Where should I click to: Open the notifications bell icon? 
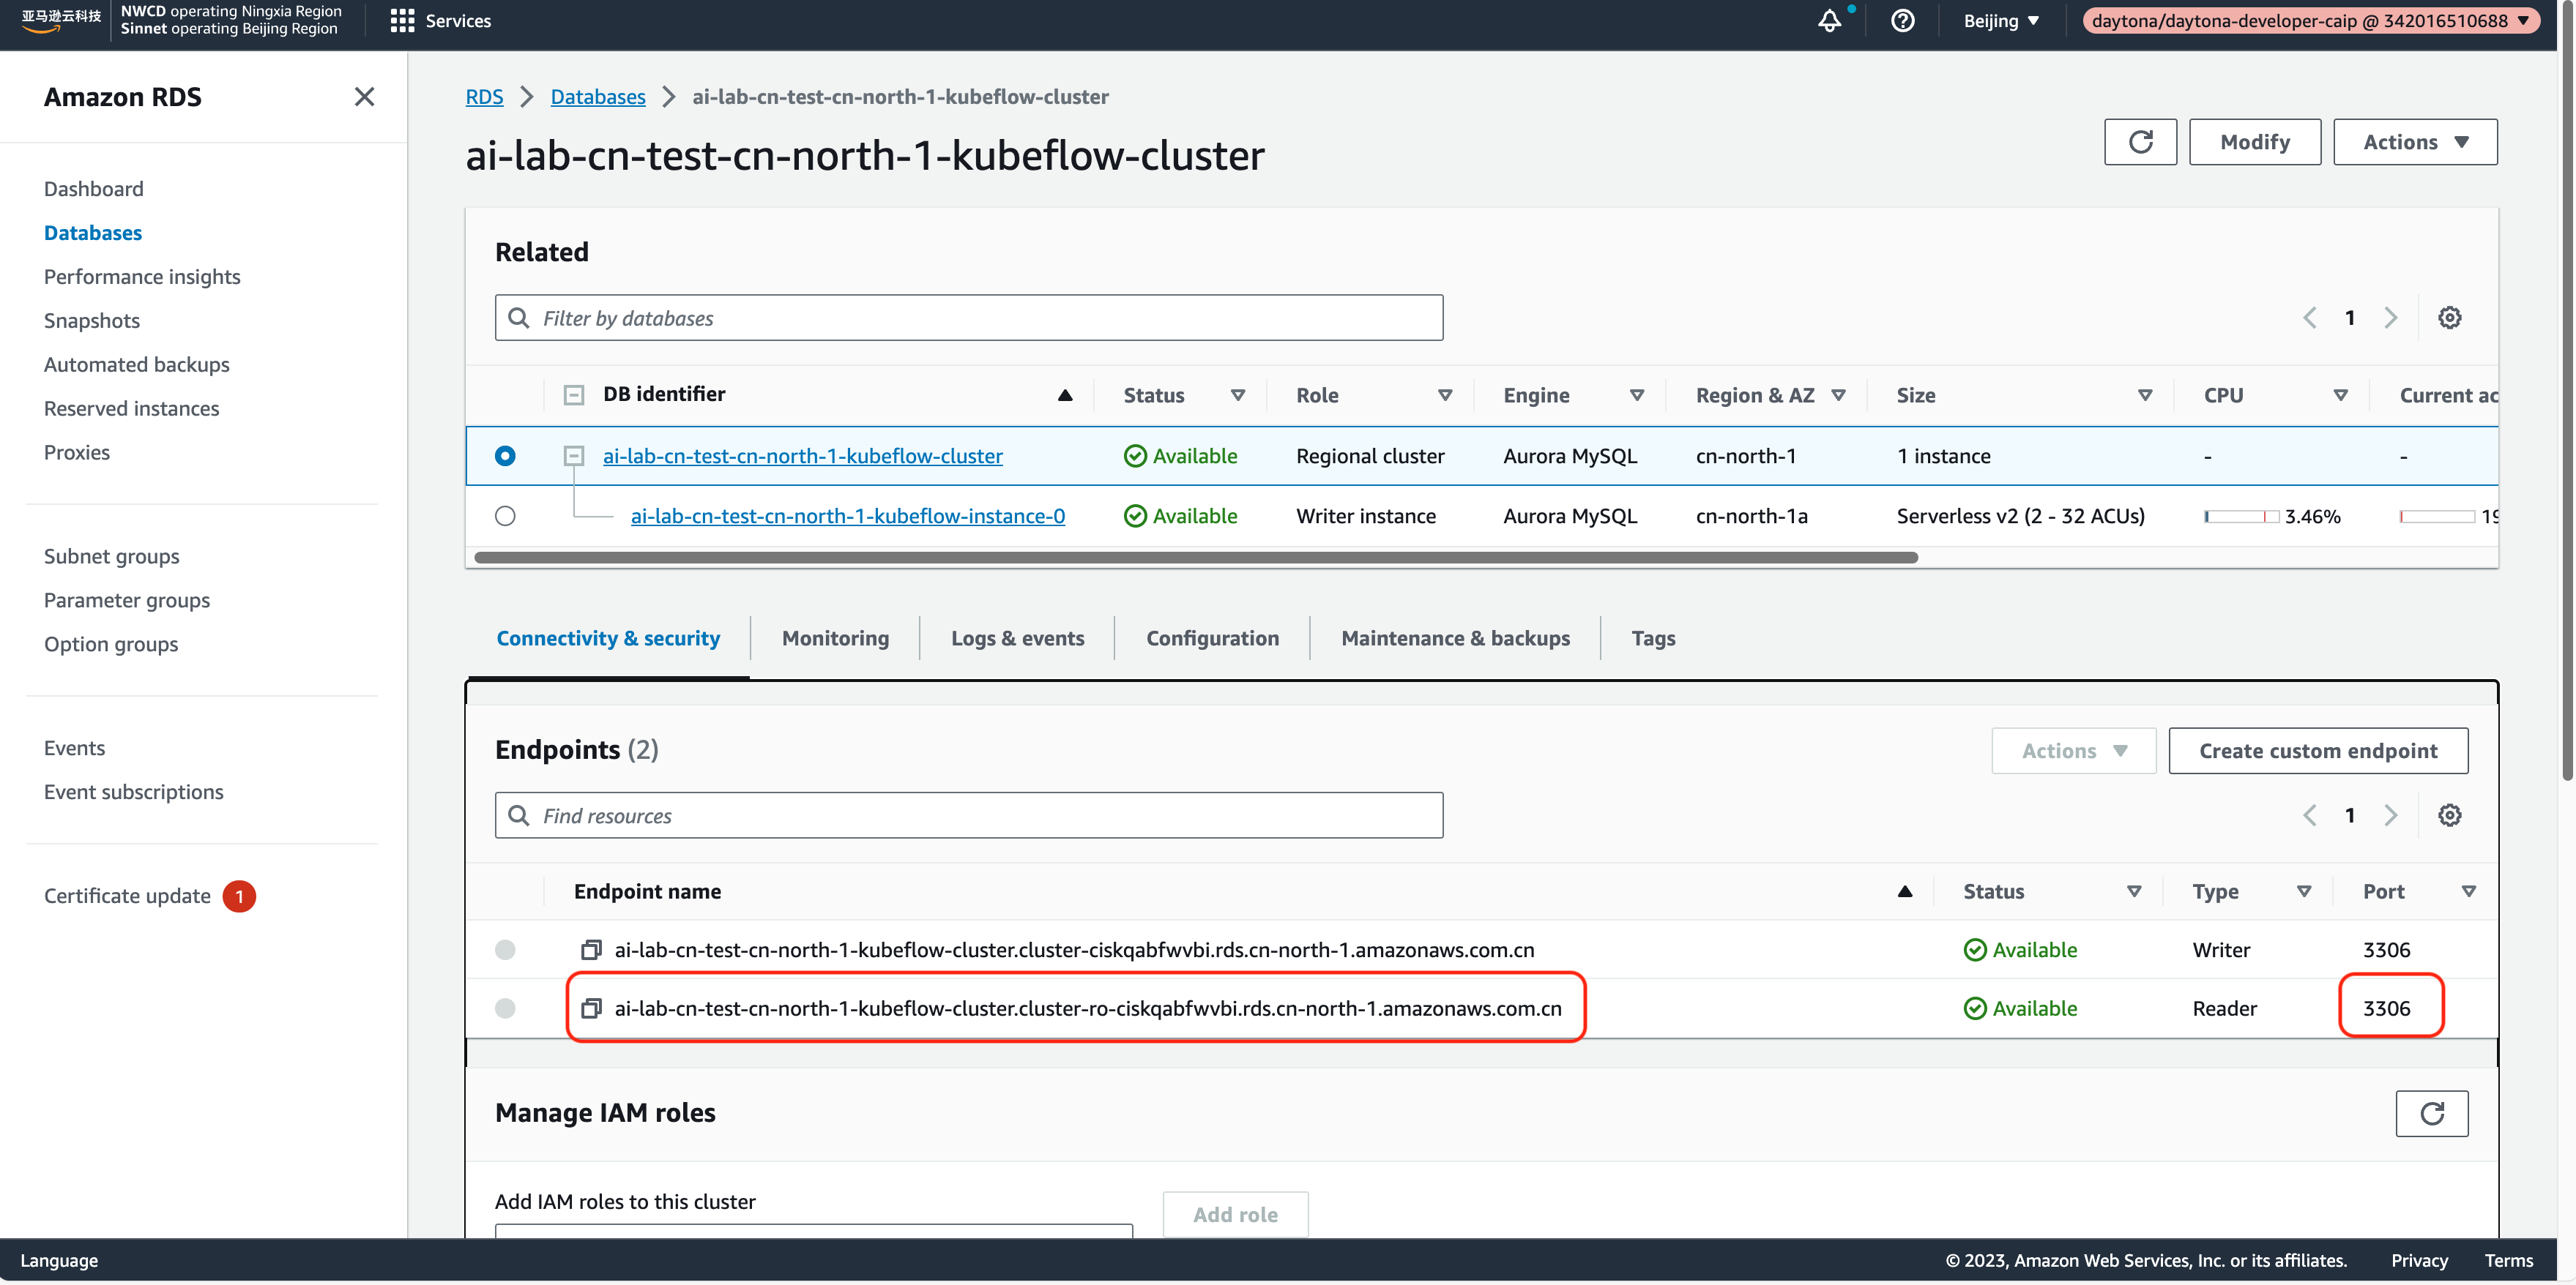[1829, 21]
